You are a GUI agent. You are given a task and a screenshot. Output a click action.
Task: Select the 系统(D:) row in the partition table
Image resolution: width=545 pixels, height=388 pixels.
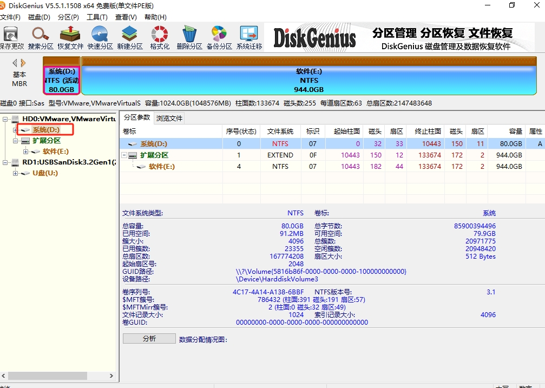tap(332, 143)
